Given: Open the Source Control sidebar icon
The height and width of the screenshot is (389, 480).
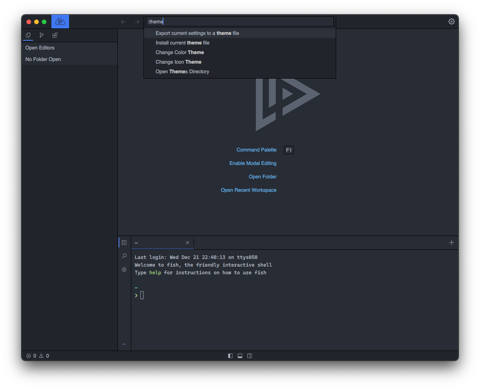Looking at the screenshot, I should [x=41, y=35].
